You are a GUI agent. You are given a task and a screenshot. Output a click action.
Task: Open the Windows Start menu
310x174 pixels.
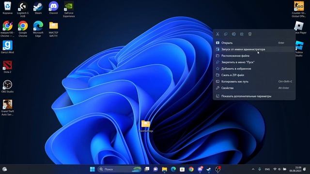[x=93, y=169]
